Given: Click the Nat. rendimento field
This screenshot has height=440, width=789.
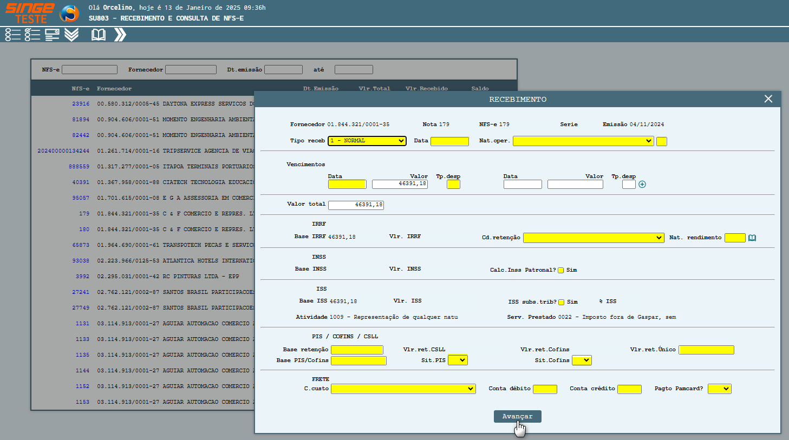Looking at the screenshot, I should (x=735, y=238).
